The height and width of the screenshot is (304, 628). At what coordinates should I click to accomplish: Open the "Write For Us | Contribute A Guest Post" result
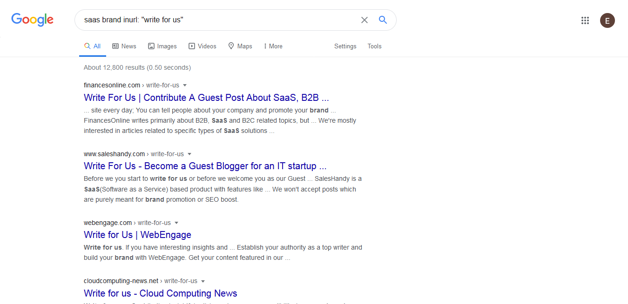click(206, 98)
